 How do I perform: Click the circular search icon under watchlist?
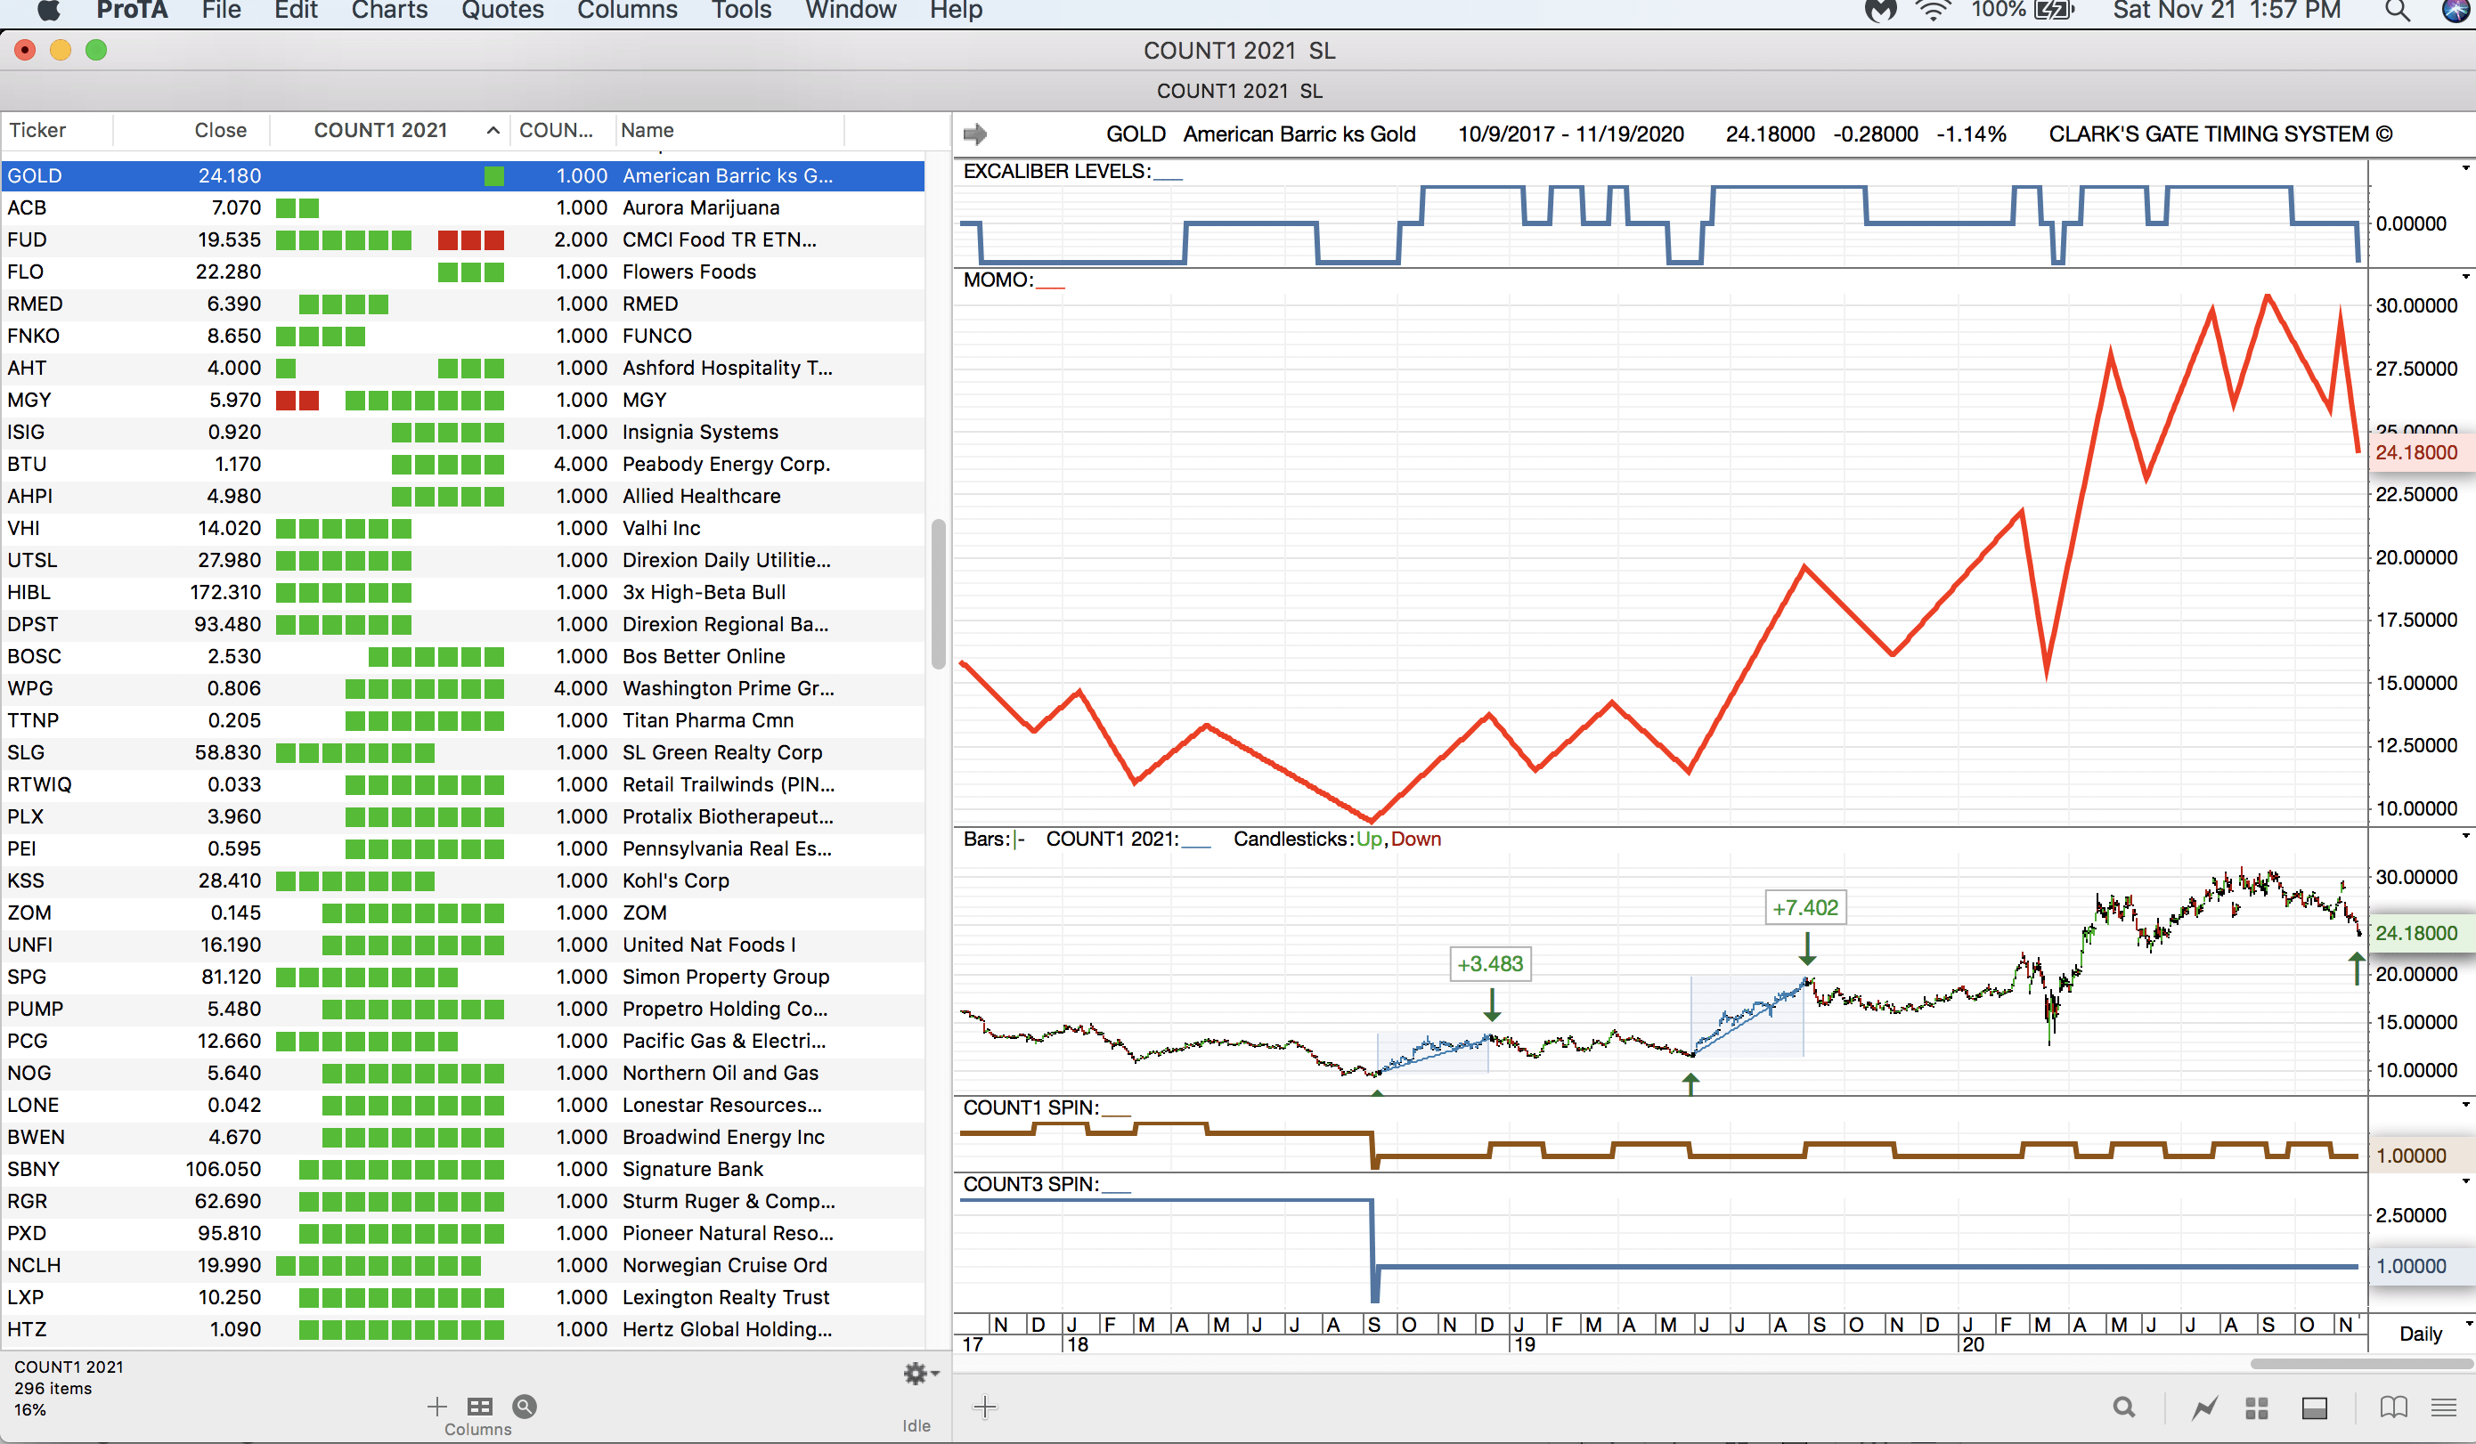pyautogui.click(x=525, y=1407)
